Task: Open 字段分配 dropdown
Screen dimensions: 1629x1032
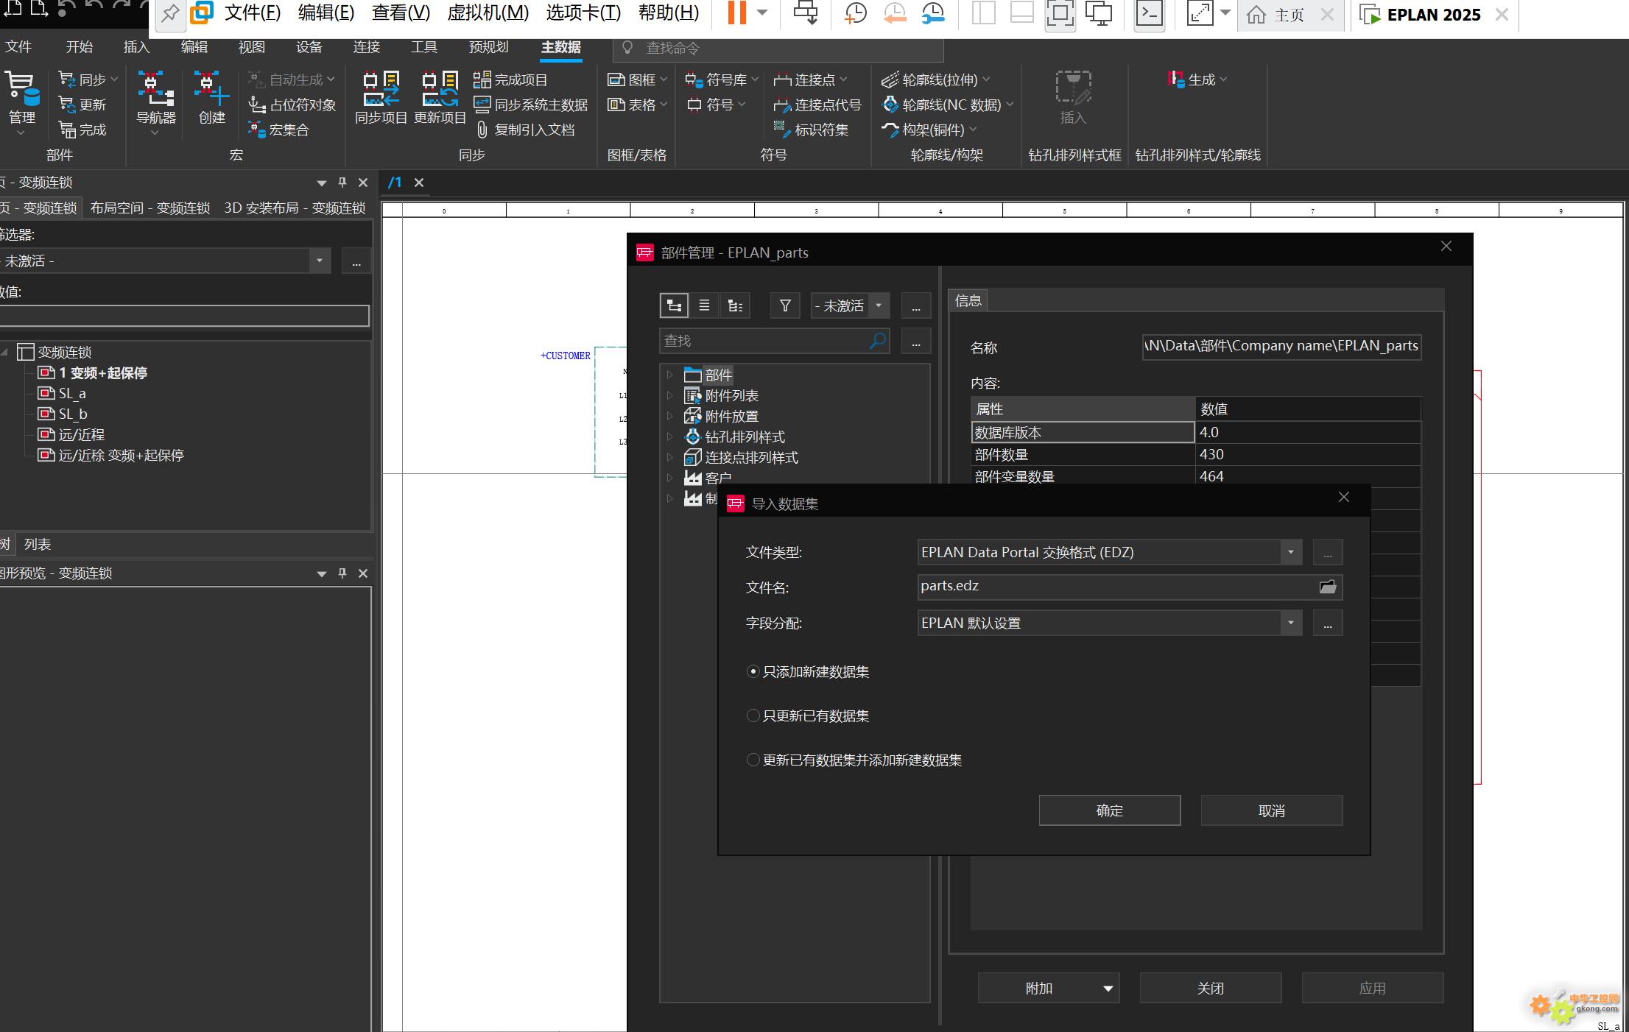Action: 1290,623
